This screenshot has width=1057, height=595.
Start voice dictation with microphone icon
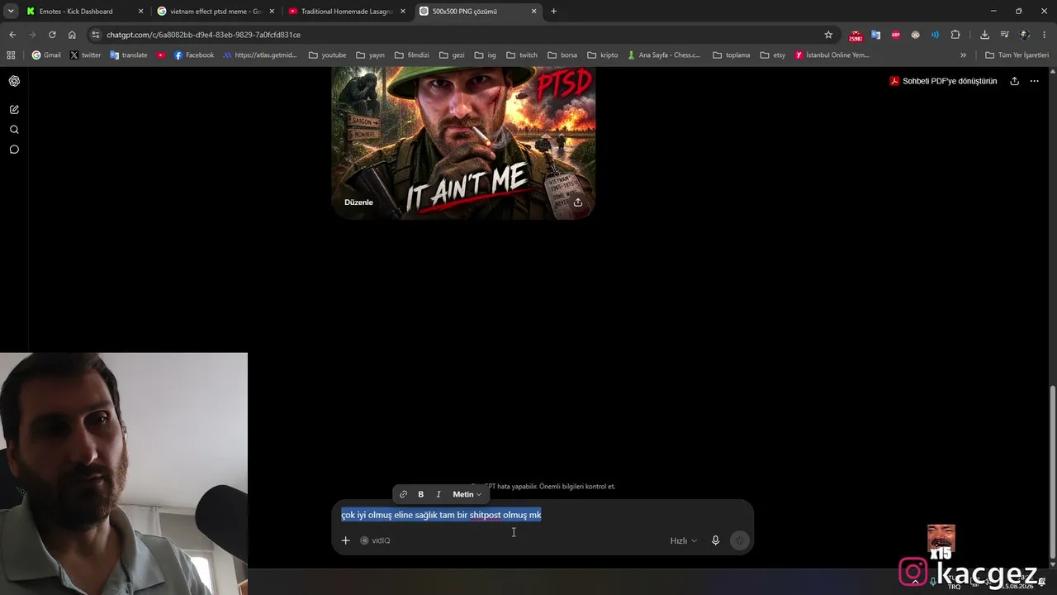pos(715,540)
